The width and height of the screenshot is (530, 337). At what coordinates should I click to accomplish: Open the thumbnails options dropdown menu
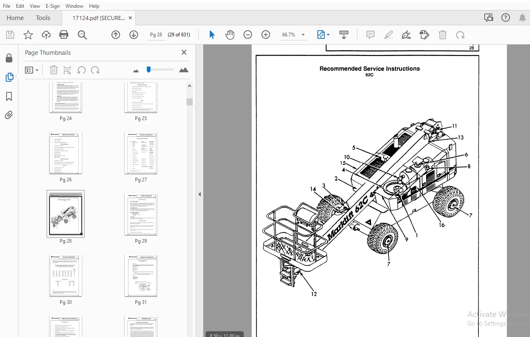coord(31,70)
